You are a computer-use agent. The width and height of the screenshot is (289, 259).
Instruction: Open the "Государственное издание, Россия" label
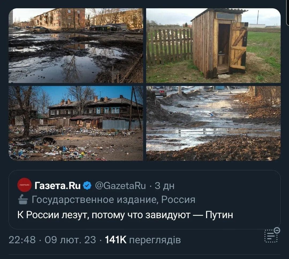[113, 199]
